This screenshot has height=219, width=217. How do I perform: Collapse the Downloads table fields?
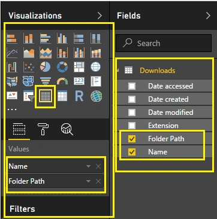(x=118, y=70)
